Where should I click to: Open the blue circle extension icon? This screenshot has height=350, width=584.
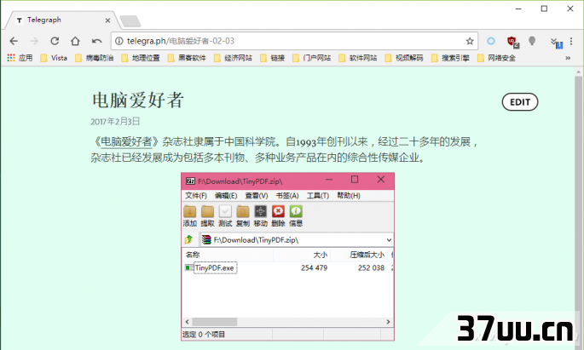coord(491,41)
